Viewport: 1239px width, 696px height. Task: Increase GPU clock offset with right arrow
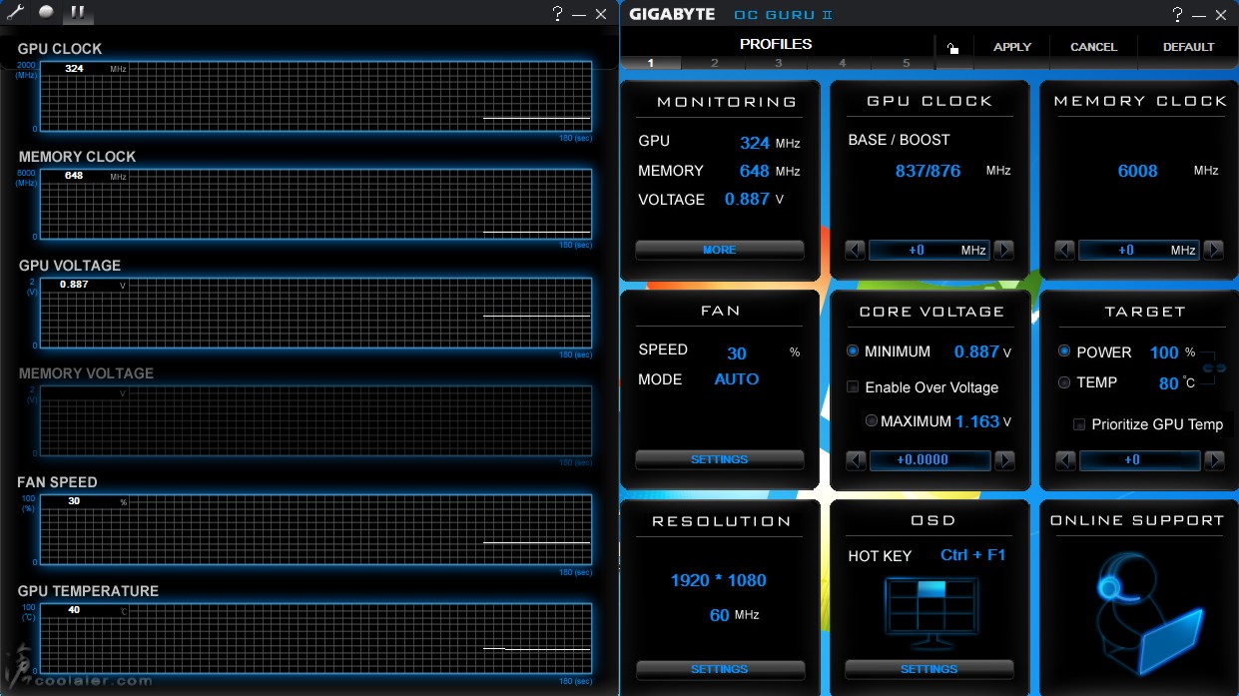coord(1003,250)
